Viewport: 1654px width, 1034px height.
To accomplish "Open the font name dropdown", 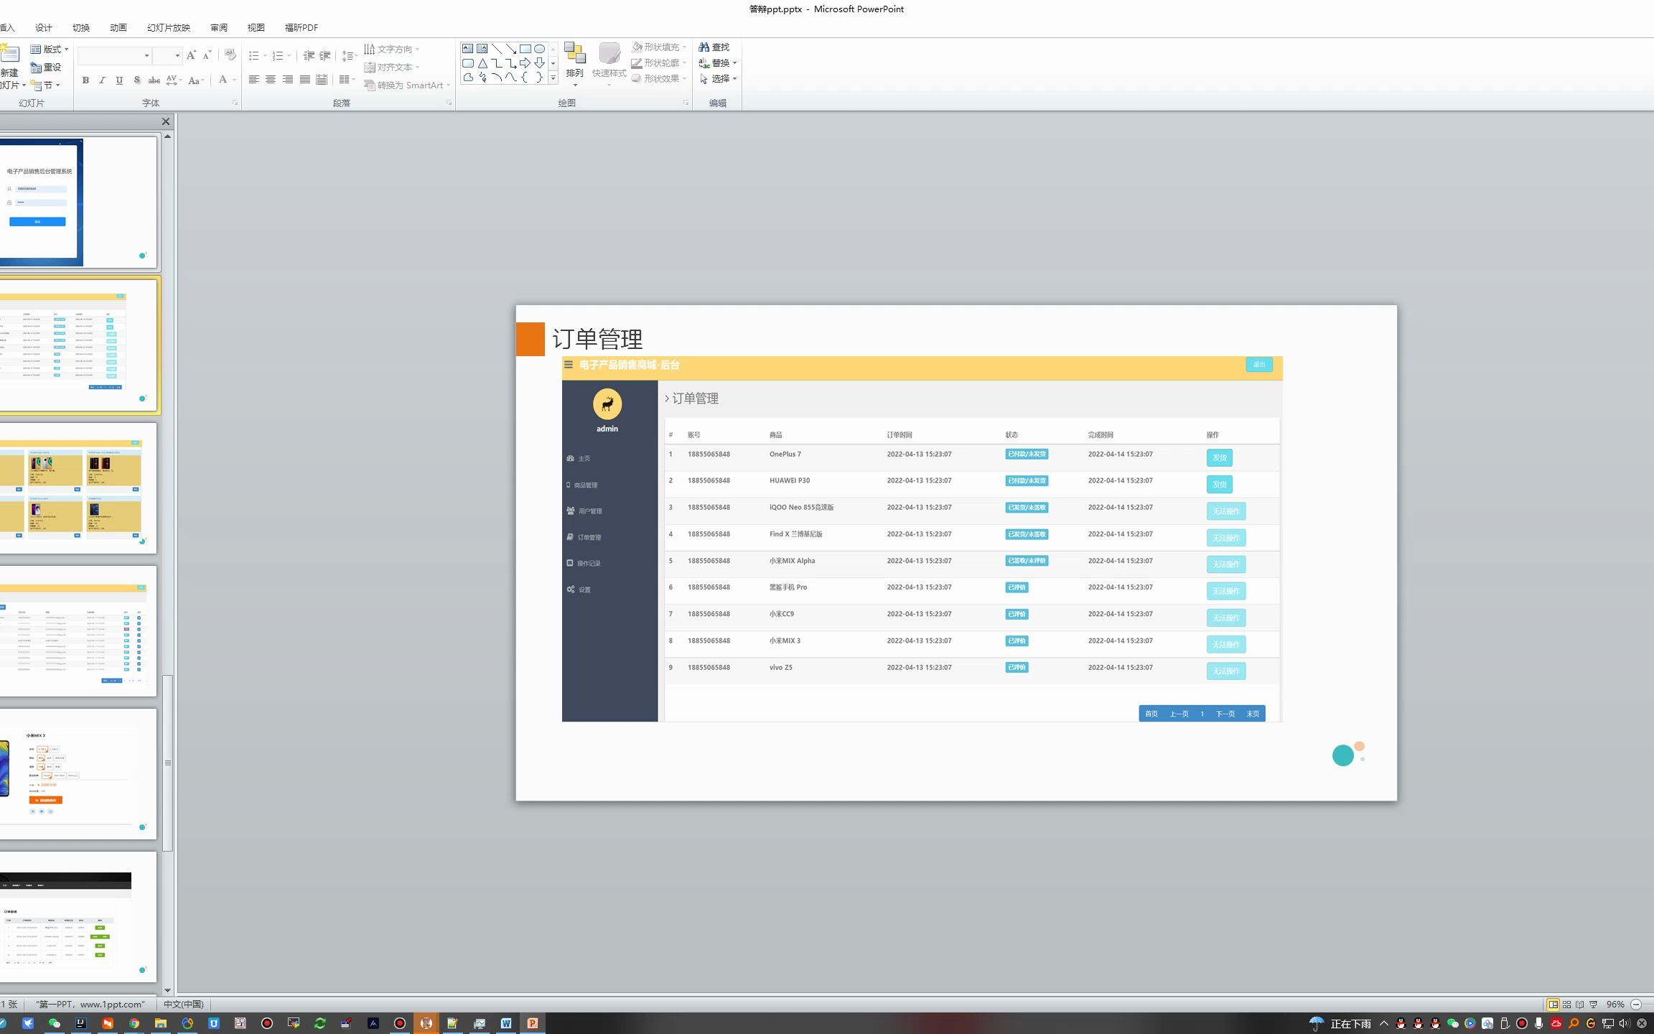I will click(146, 55).
